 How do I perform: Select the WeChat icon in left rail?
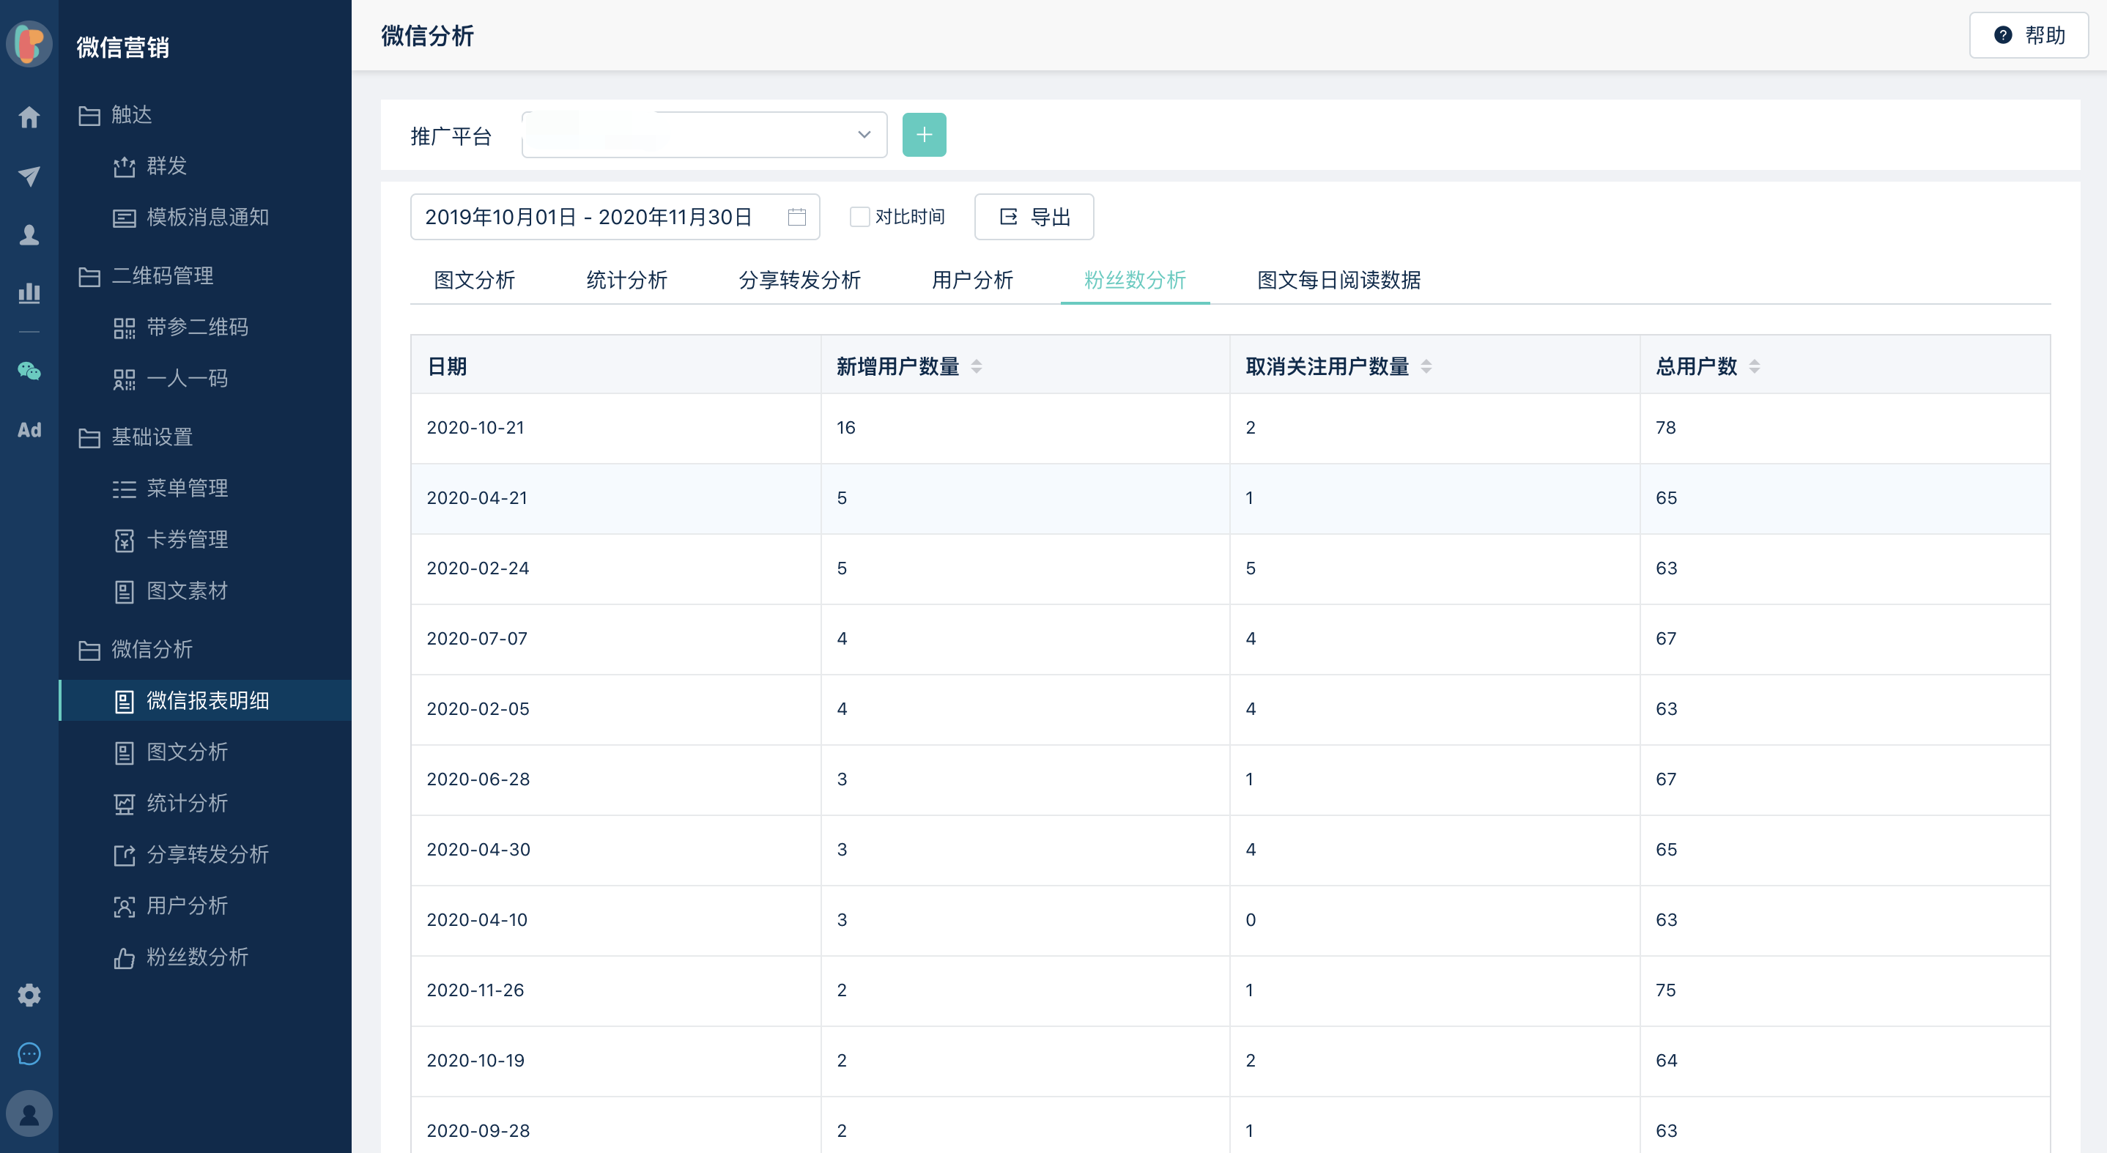[29, 371]
